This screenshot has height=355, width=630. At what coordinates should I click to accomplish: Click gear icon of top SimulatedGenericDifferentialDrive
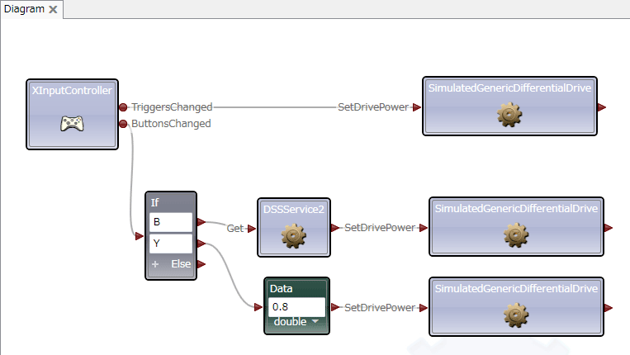(x=509, y=115)
